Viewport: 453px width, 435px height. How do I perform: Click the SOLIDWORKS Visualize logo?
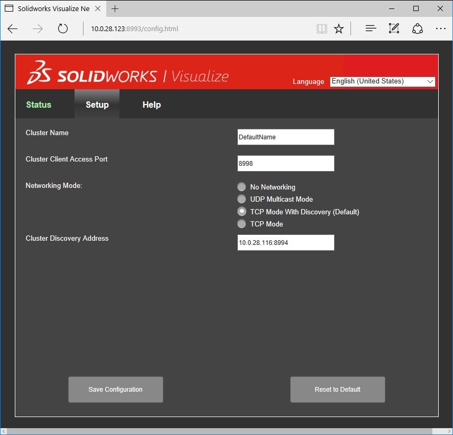(x=128, y=73)
